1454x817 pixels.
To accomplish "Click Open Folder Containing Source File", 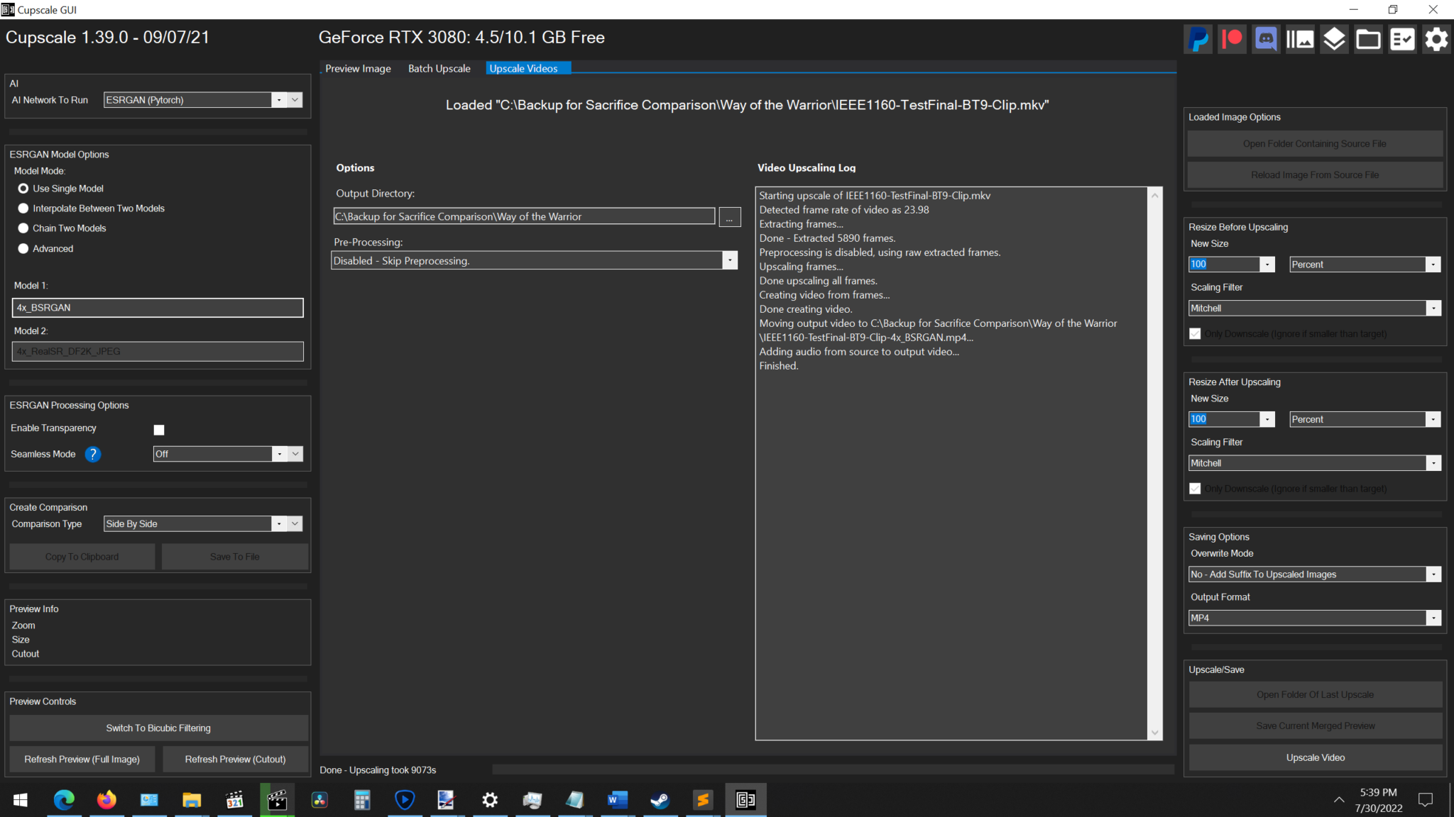I will 1315,144.
